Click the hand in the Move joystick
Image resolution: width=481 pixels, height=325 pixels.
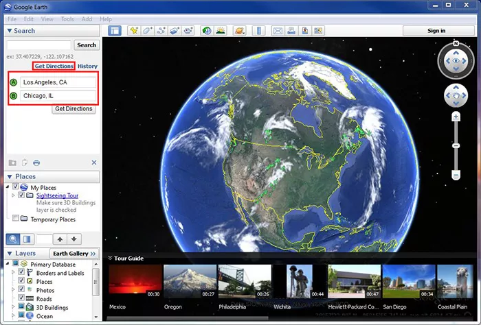point(456,96)
